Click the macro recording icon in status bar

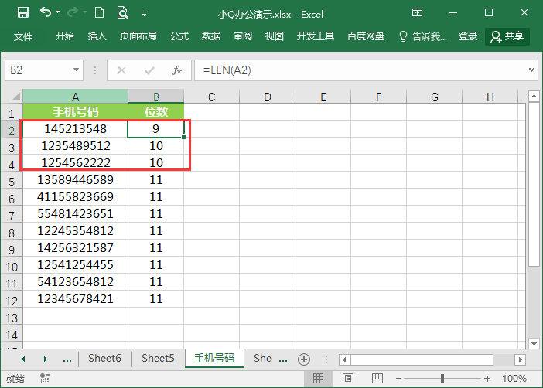click(x=46, y=378)
